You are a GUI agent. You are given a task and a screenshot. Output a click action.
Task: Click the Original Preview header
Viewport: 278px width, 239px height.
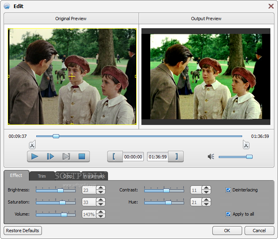click(x=71, y=19)
